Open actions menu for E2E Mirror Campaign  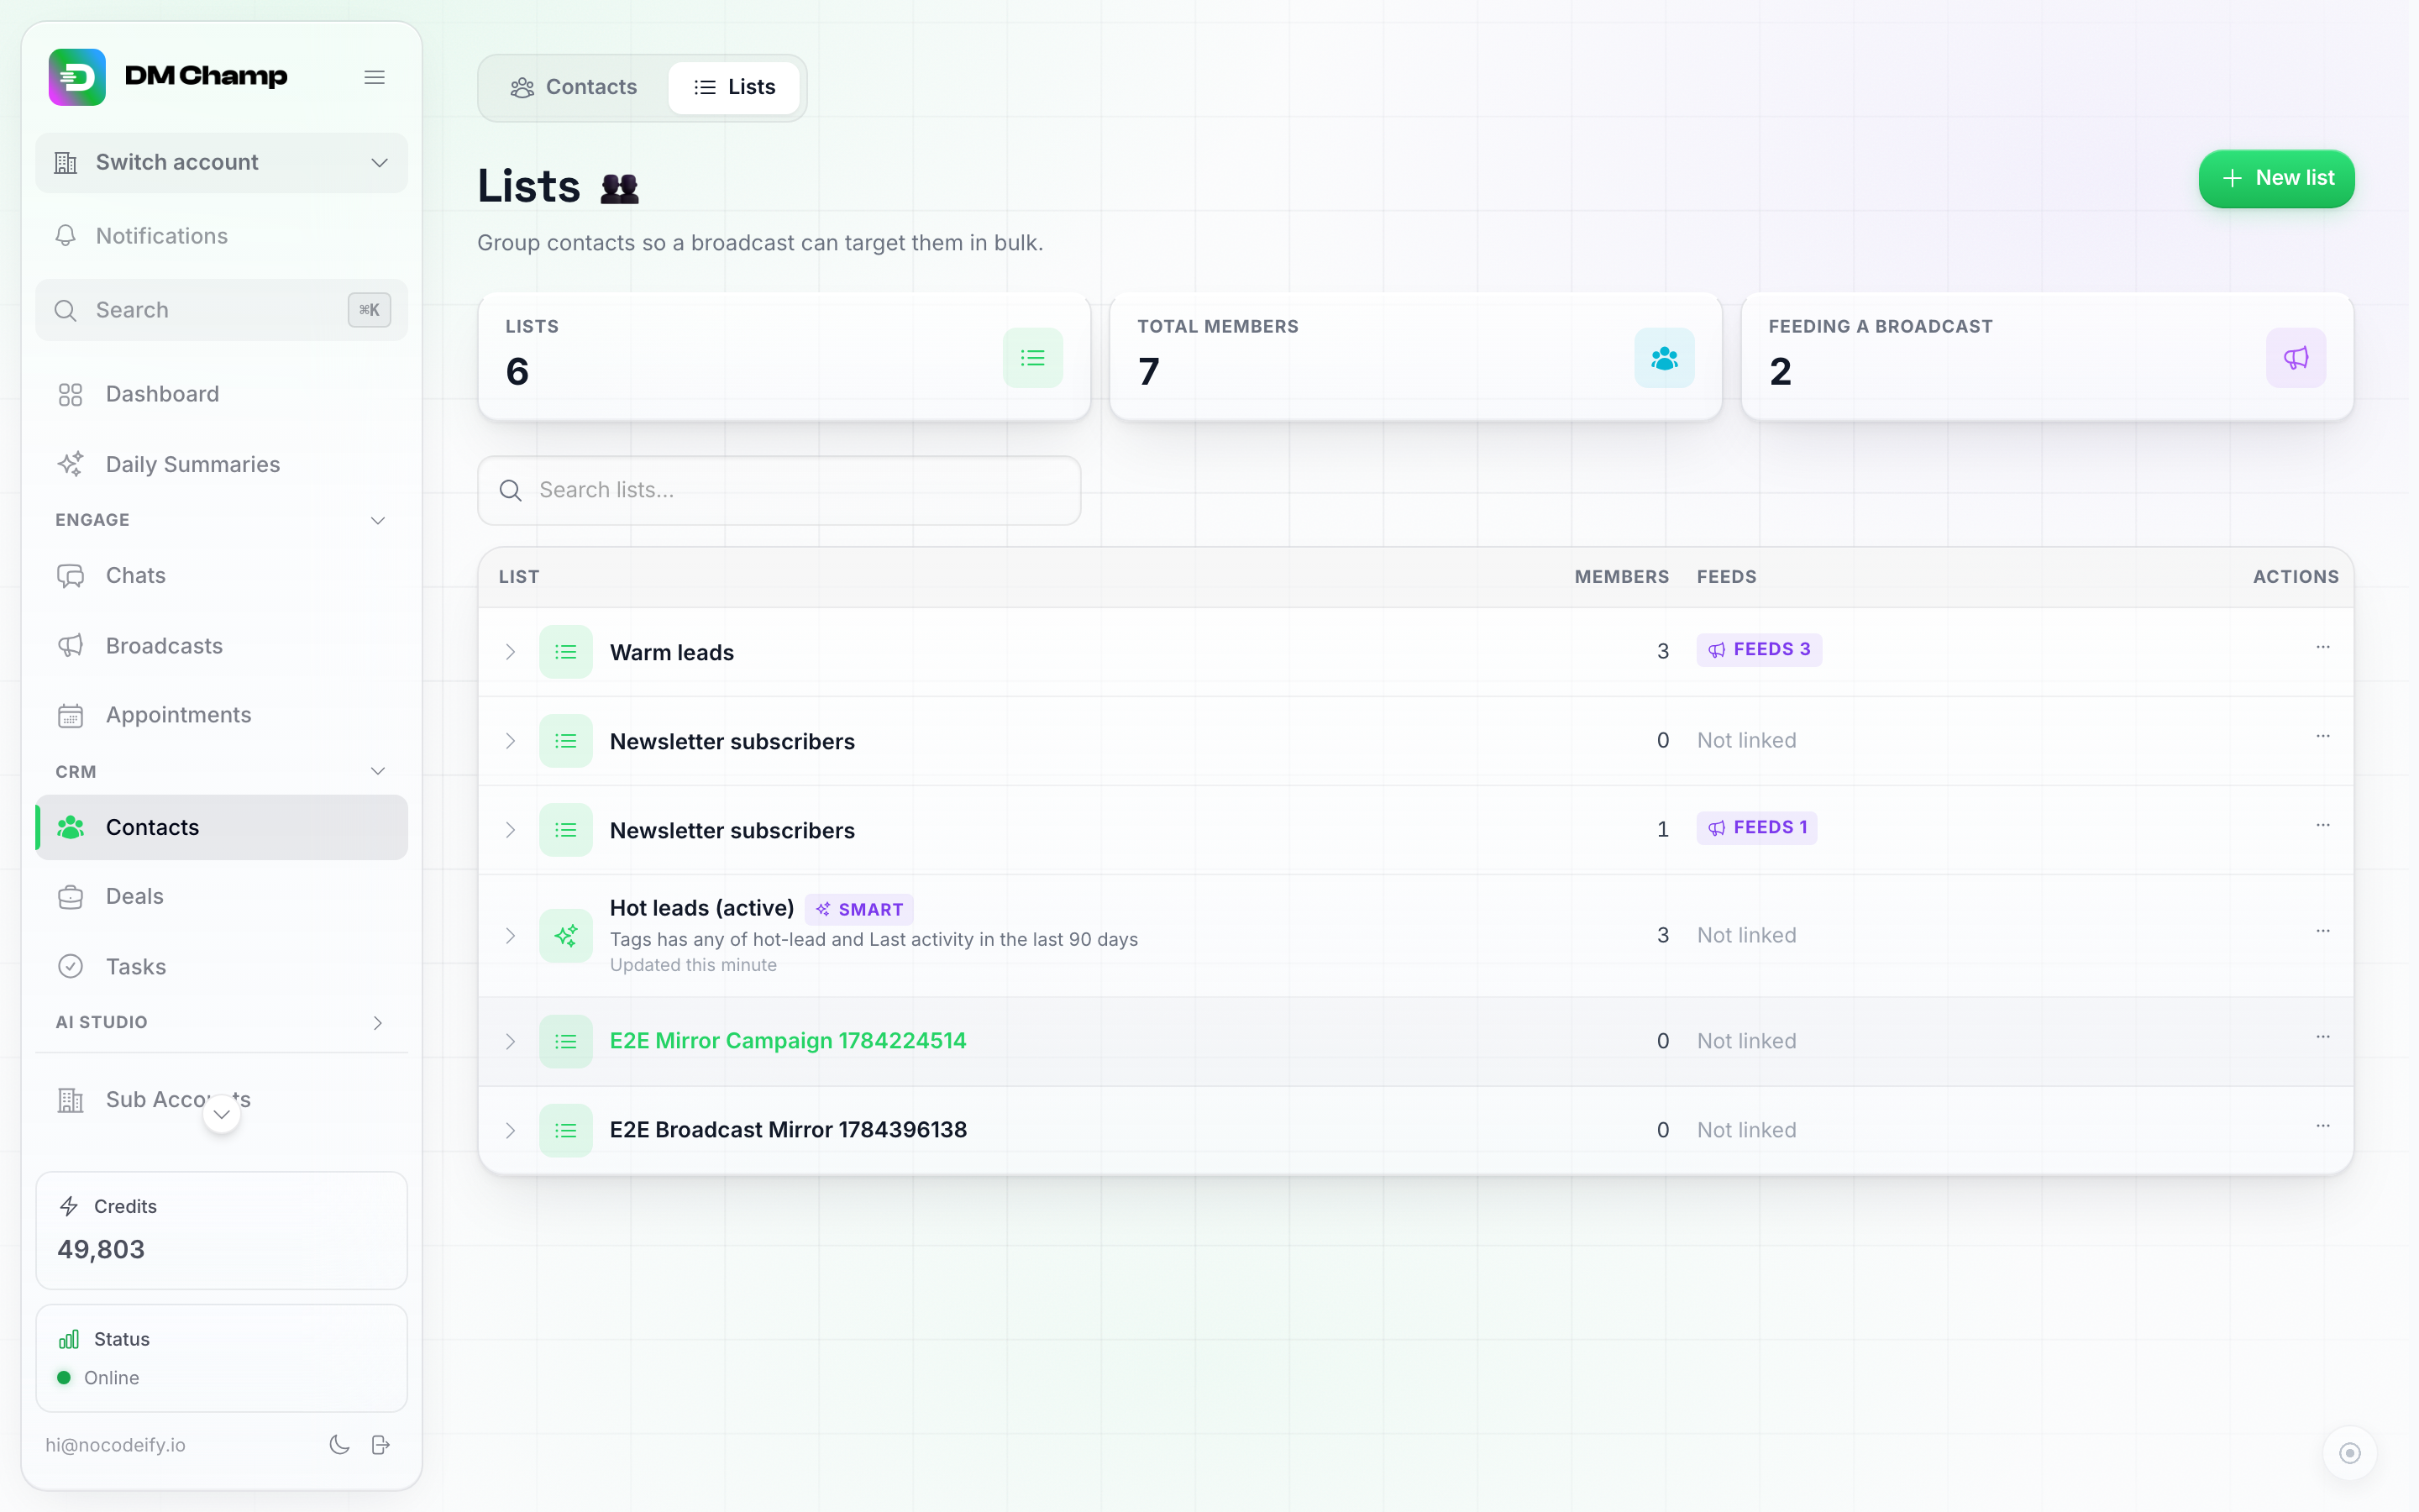coord(2323,1037)
